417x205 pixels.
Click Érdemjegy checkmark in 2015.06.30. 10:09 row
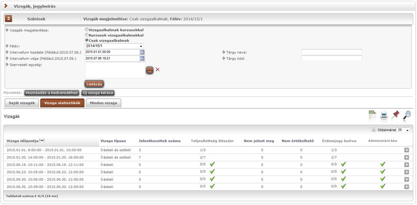point(343,186)
